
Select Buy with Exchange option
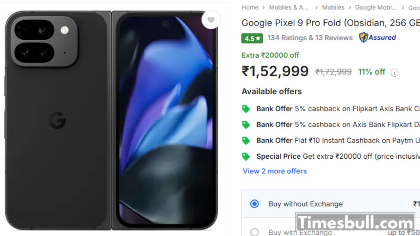[254, 232]
